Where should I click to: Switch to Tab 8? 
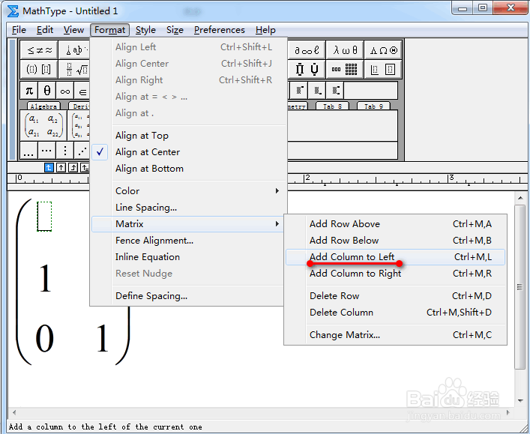click(332, 106)
